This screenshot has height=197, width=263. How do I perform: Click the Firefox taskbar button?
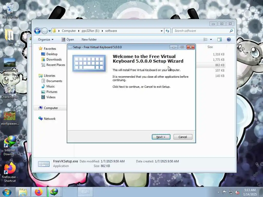pos(39,192)
